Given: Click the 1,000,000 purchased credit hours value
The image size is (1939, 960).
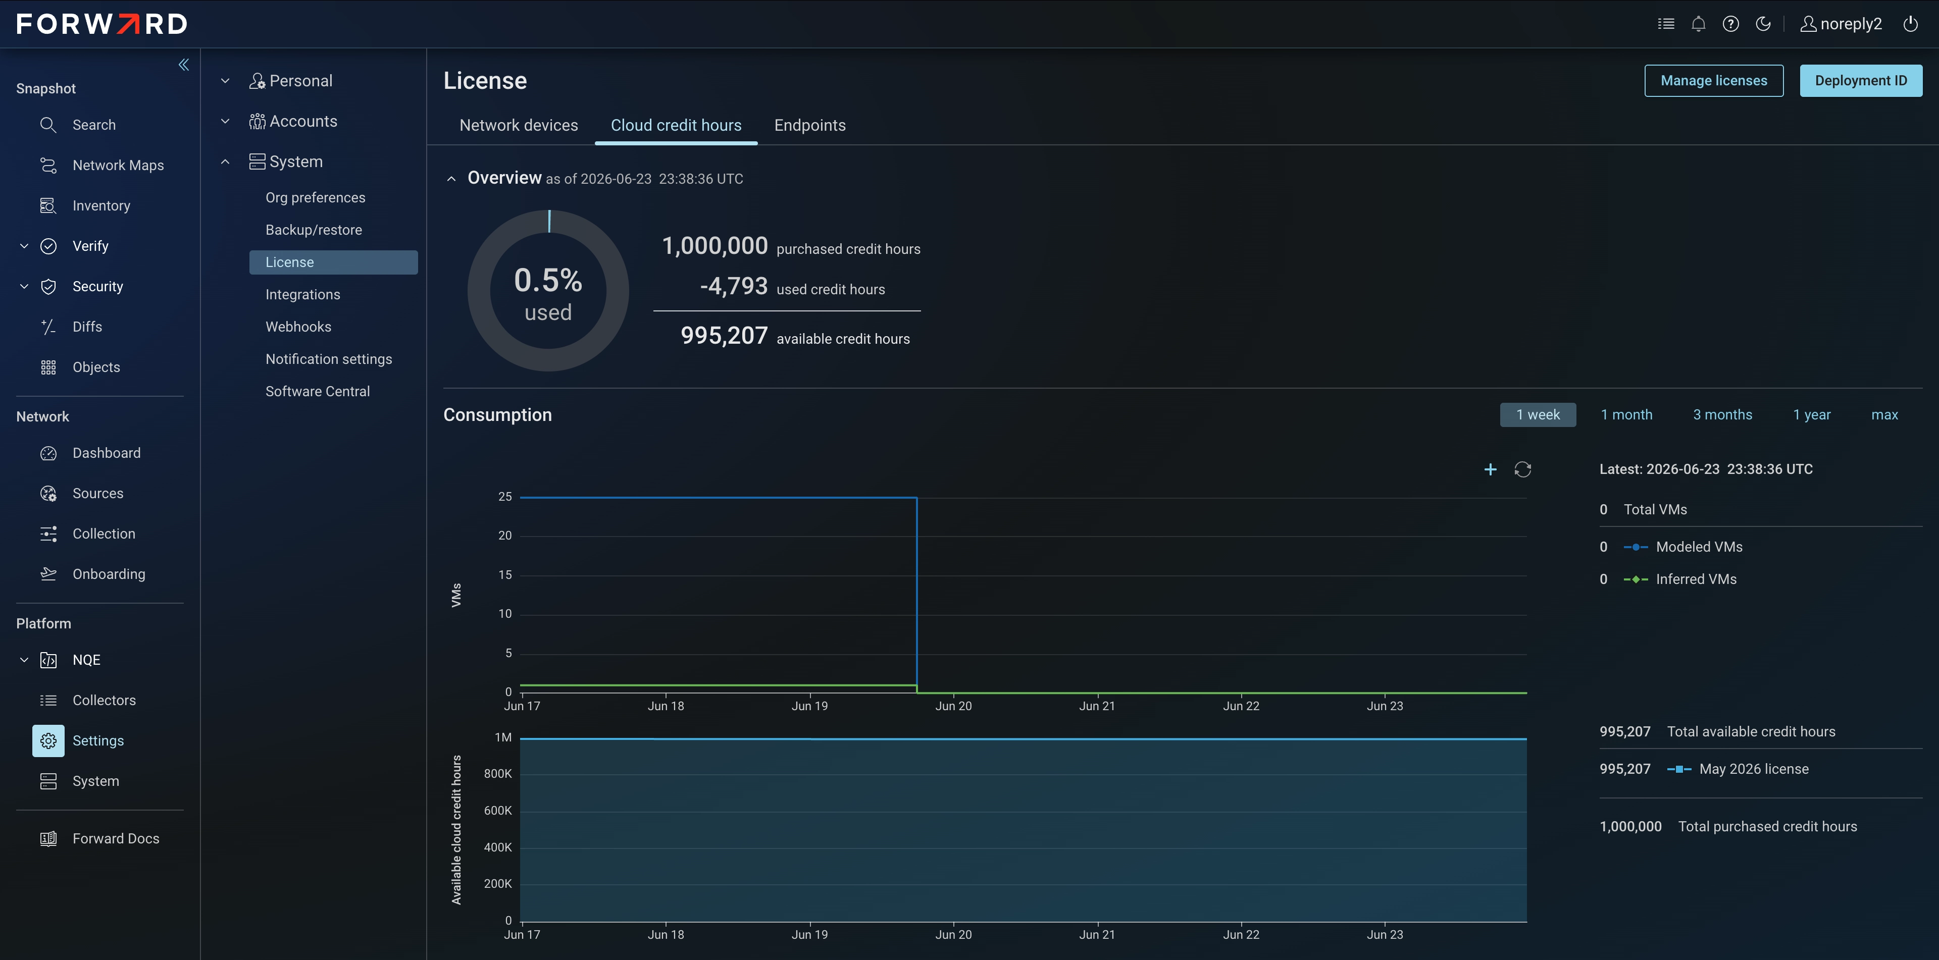Looking at the screenshot, I should pos(715,246).
